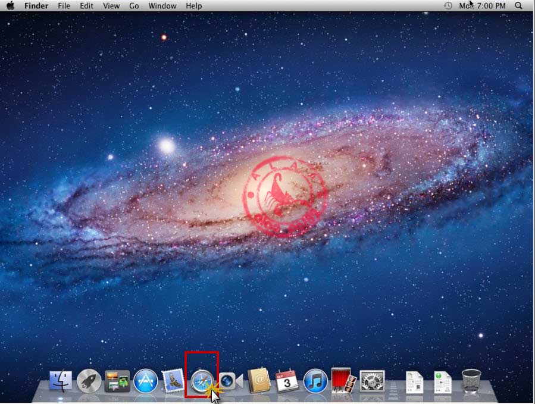Open Mail stamp icon in Dock
Screen dimensions: 535x404
coord(173,381)
